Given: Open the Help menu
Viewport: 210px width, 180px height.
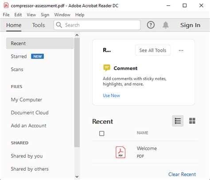Looking at the screenshot, I should pyautogui.click(x=80, y=15).
